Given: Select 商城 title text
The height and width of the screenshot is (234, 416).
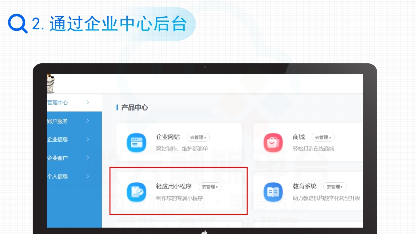Looking at the screenshot, I should [x=299, y=137].
